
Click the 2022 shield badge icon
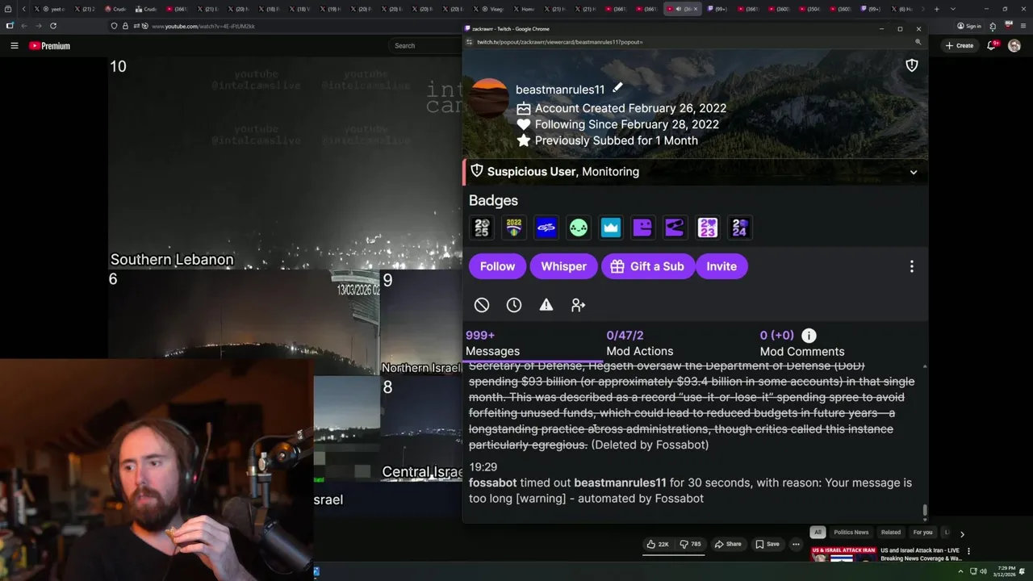(x=514, y=228)
